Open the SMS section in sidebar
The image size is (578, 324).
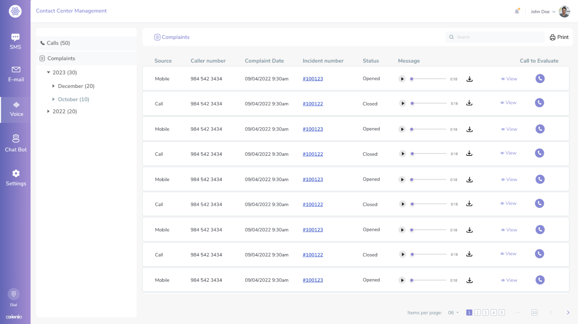pyautogui.click(x=15, y=41)
